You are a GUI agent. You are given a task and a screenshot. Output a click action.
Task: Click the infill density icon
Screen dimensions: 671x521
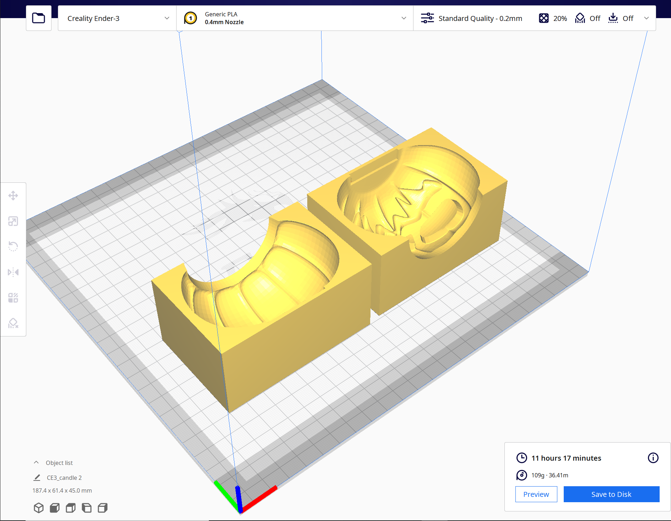[x=544, y=18]
